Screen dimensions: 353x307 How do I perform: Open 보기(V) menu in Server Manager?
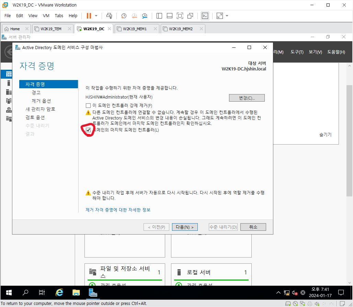315,52
